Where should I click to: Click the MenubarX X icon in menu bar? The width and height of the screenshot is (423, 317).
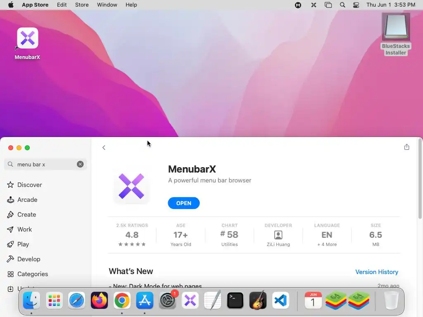coord(314,5)
